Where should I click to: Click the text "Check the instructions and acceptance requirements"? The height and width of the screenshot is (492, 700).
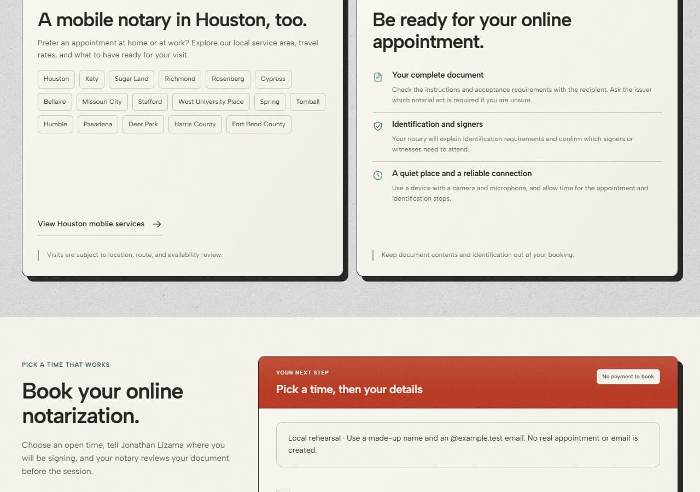tap(522, 95)
